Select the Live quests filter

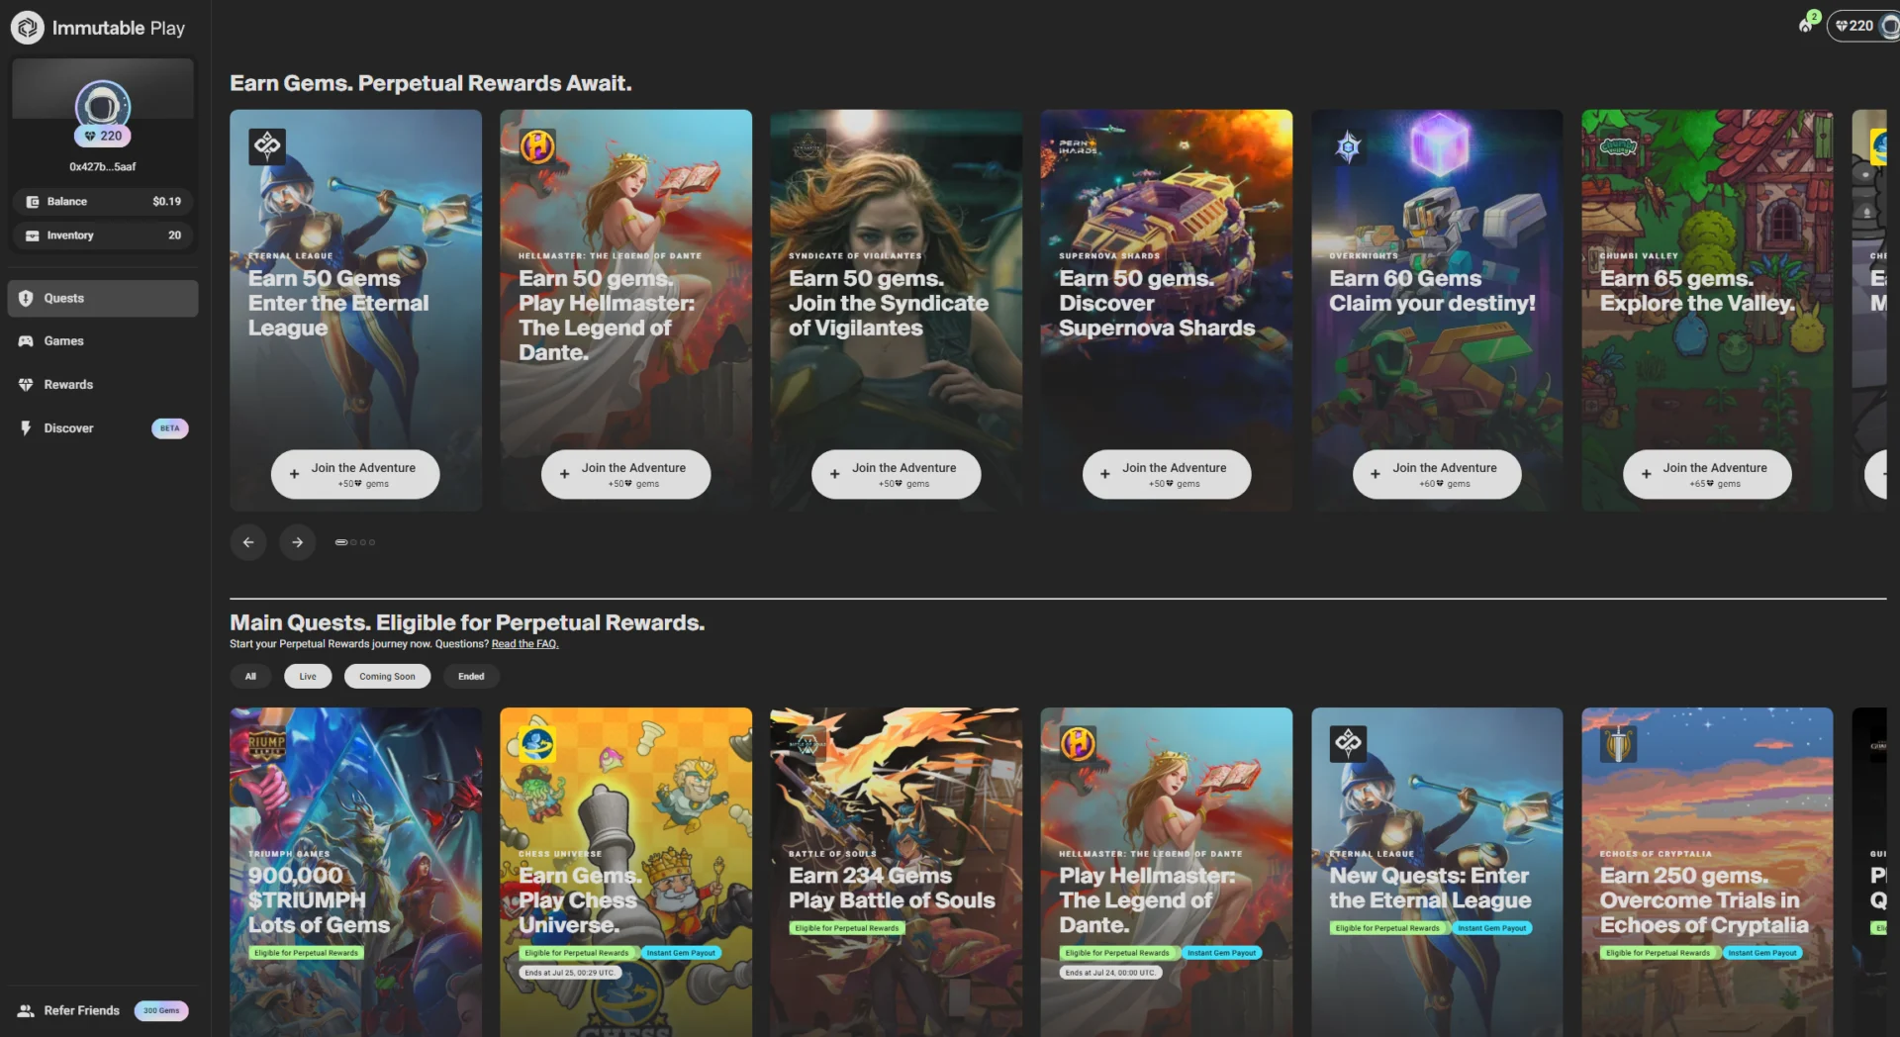pos(308,676)
